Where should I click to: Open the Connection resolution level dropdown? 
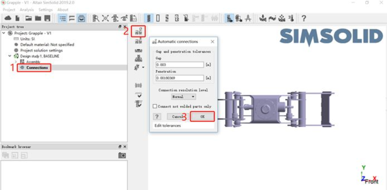[x=184, y=97]
